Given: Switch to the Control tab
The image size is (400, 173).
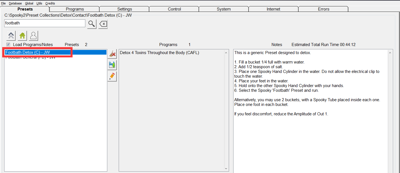Looking at the screenshot, I should pyautogui.click(x=174, y=9).
